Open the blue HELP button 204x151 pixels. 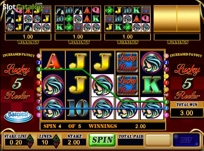(x=186, y=140)
